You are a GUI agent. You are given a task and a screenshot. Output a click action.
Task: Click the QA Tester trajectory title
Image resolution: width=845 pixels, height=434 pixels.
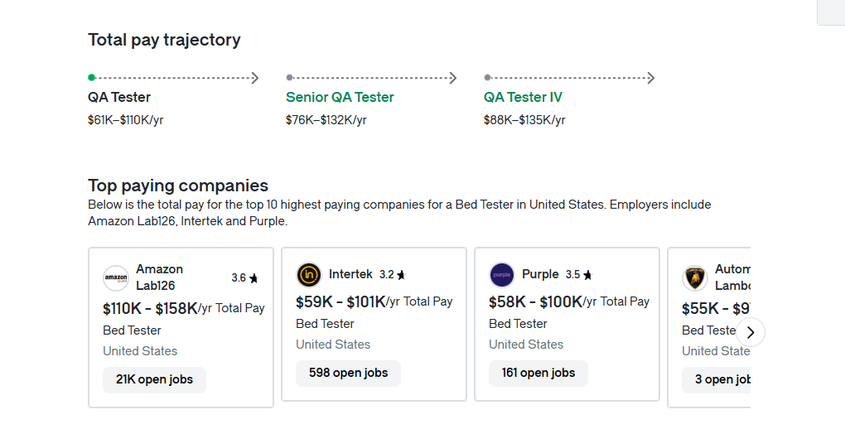click(119, 97)
